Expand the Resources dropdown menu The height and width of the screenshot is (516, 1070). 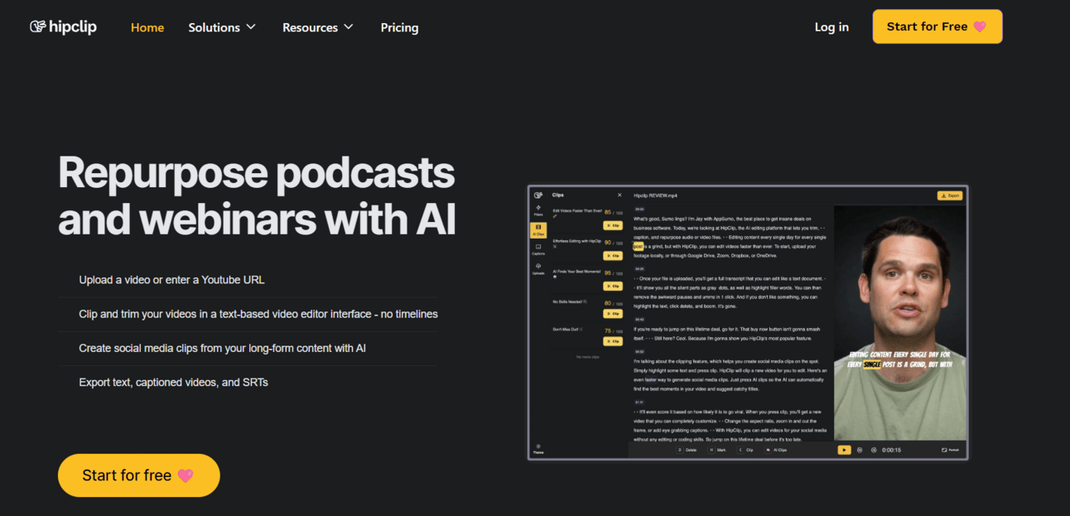[x=318, y=27]
